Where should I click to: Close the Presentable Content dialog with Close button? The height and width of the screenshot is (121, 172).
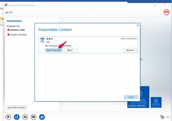131,97
